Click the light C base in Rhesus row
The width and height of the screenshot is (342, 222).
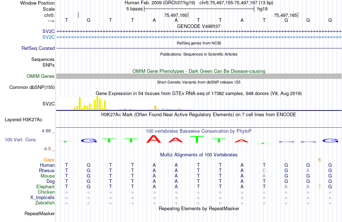264,170
